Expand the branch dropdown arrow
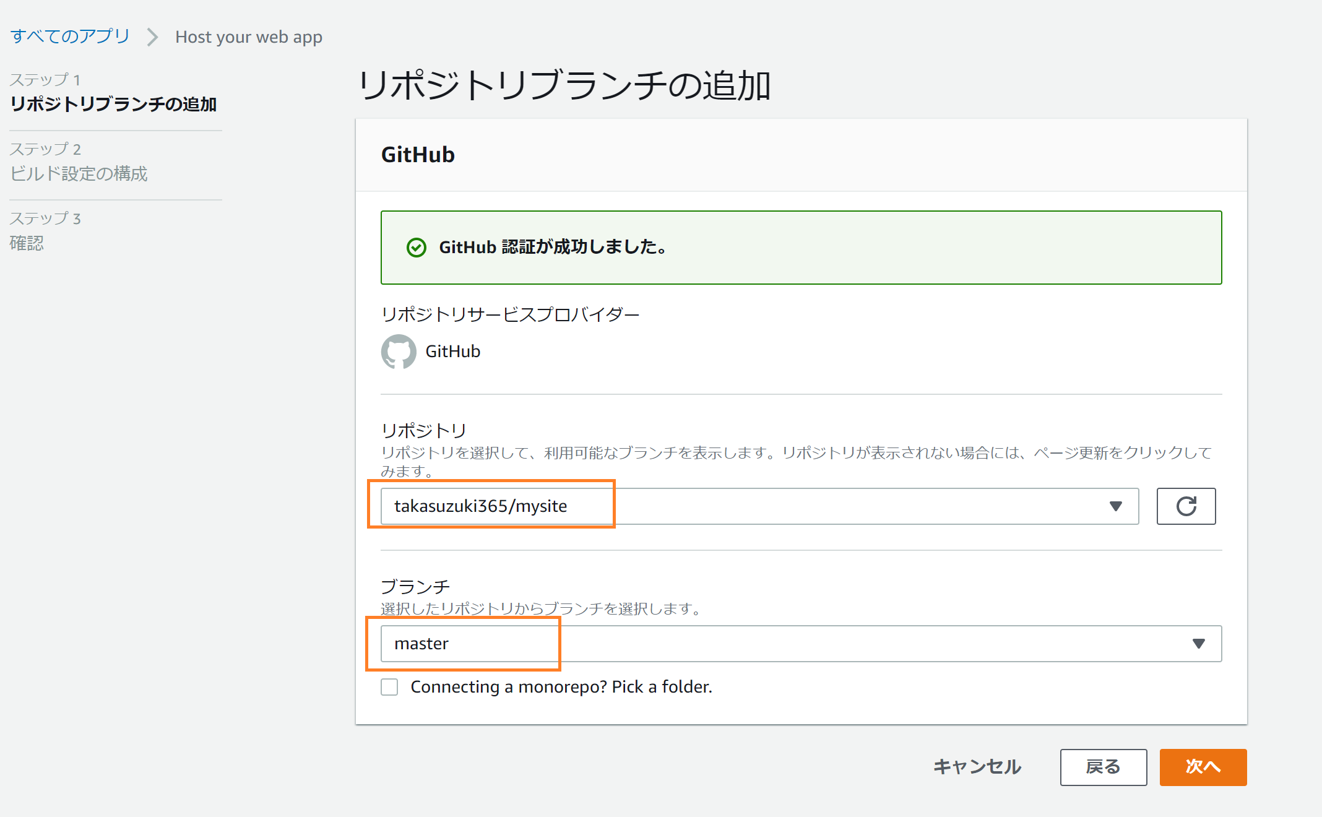The image size is (1322, 817). 1199,644
